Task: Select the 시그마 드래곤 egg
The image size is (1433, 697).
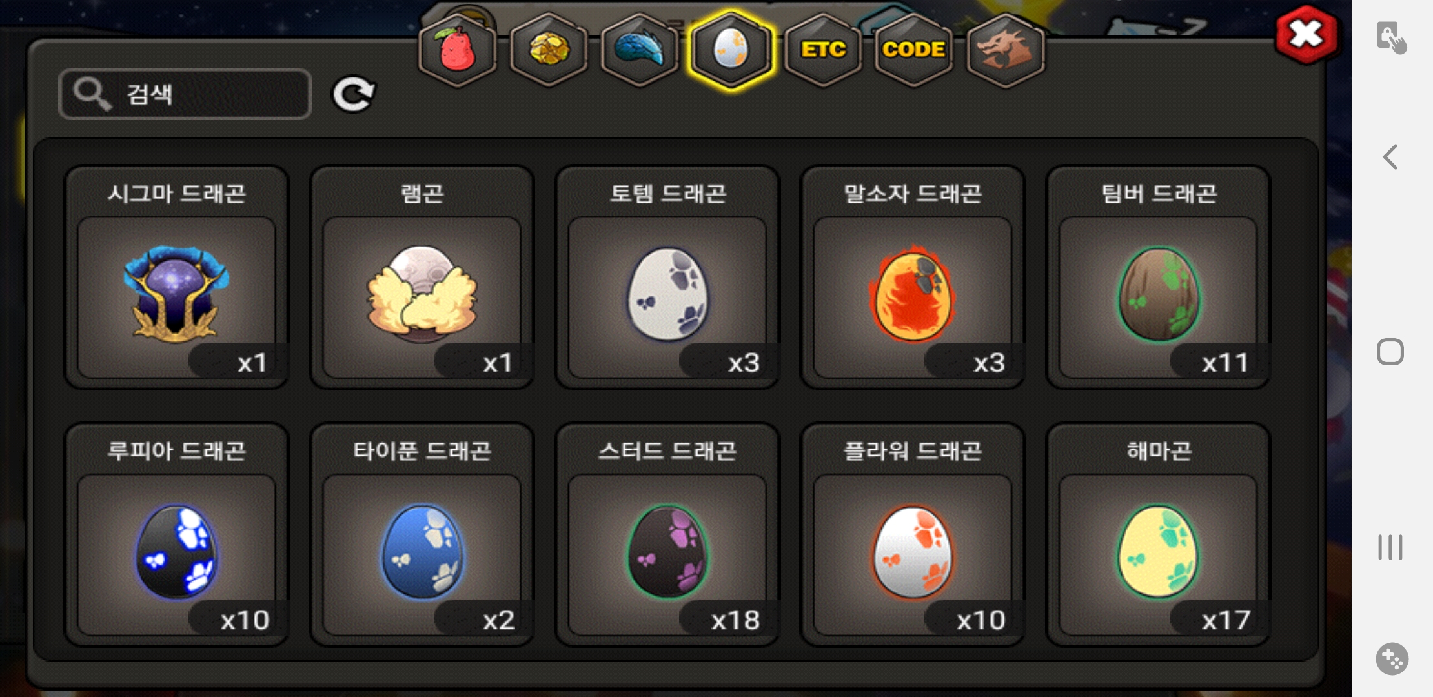Action: pyautogui.click(x=176, y=278)
